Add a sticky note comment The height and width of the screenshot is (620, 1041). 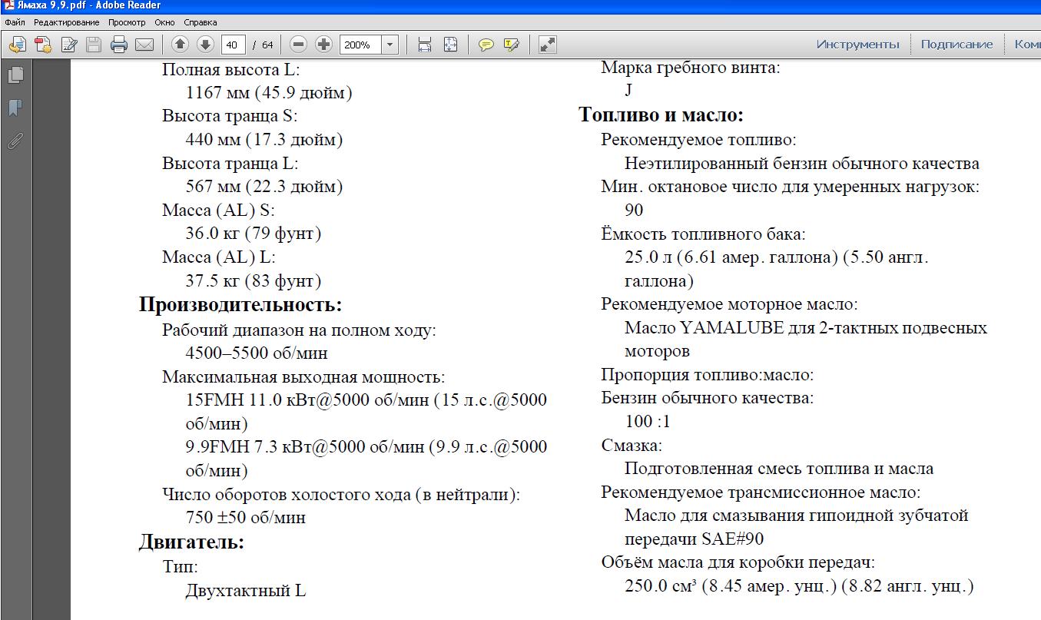[x=486, y=45]
